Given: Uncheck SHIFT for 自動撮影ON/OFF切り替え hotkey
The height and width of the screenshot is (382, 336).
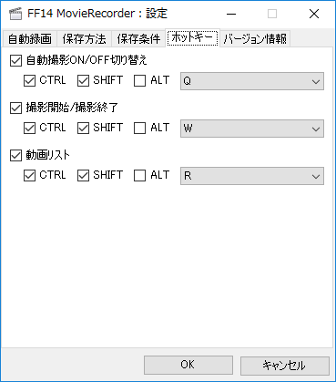Looking at the screenshot, I should [83, 81].
